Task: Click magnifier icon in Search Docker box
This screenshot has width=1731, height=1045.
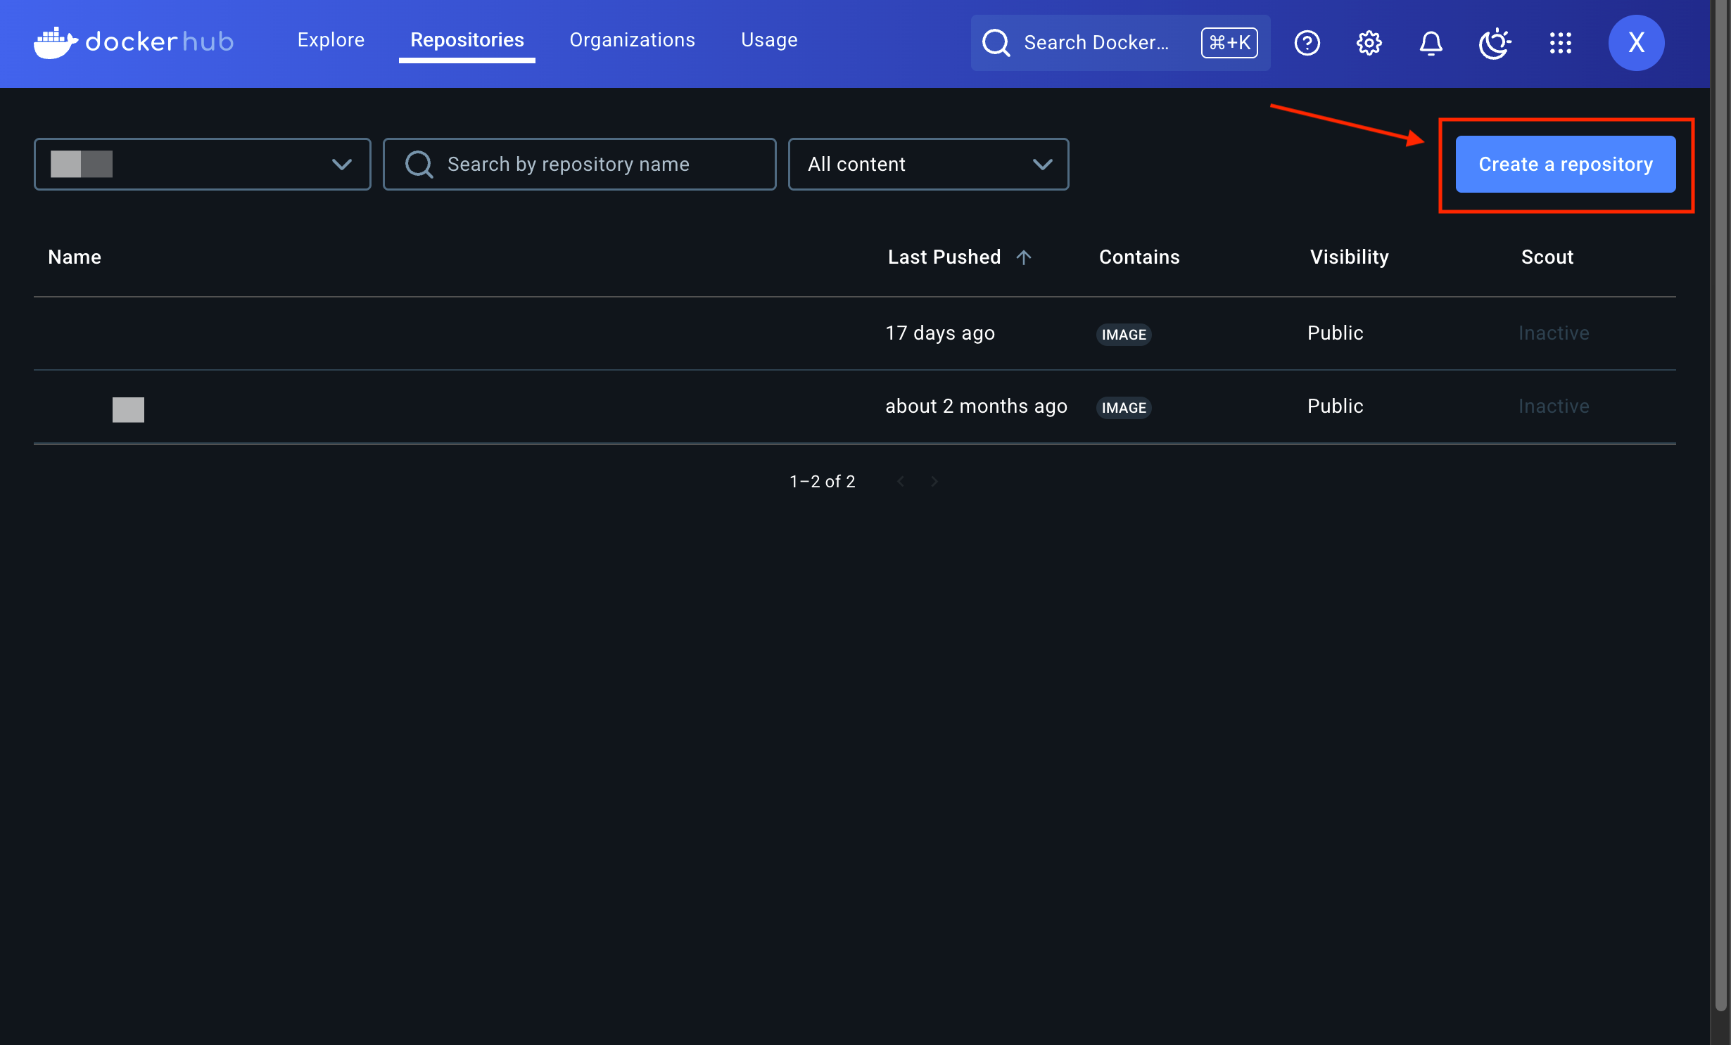Action: pyautogui.click(x=996, y=43)
